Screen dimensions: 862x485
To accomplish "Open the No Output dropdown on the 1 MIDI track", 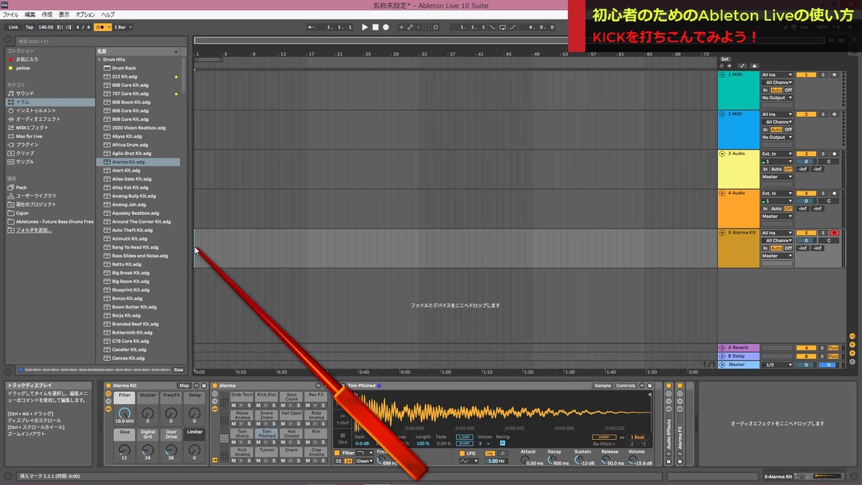I will click(777, 98).
